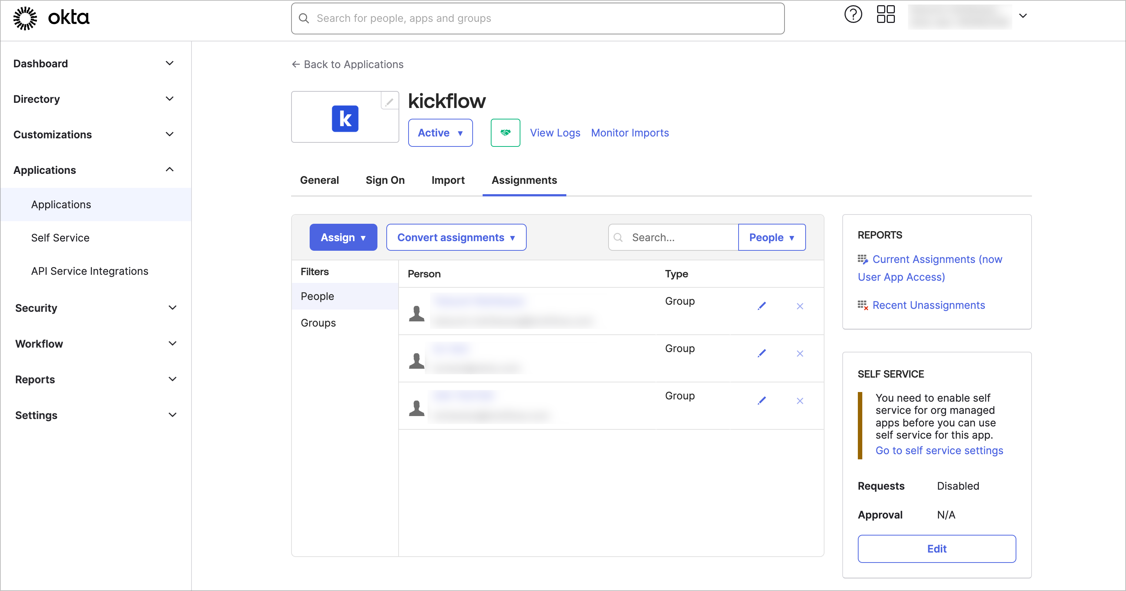The width and height of the screenshot is (1126, 591).
Task: Edit the second person's assignment
Action: click(762, 353)
